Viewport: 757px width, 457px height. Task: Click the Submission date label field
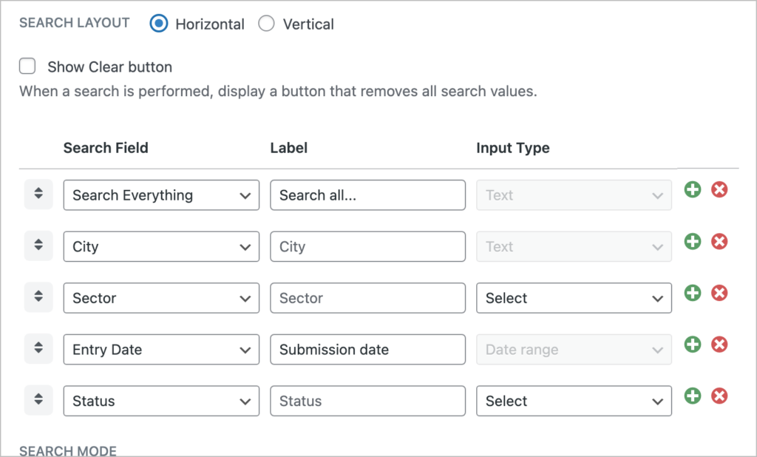[x=367, y=350]
